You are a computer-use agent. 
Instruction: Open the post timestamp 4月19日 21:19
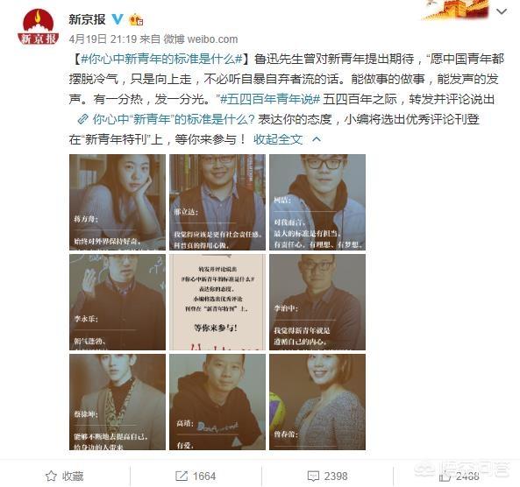click(103, 39)
